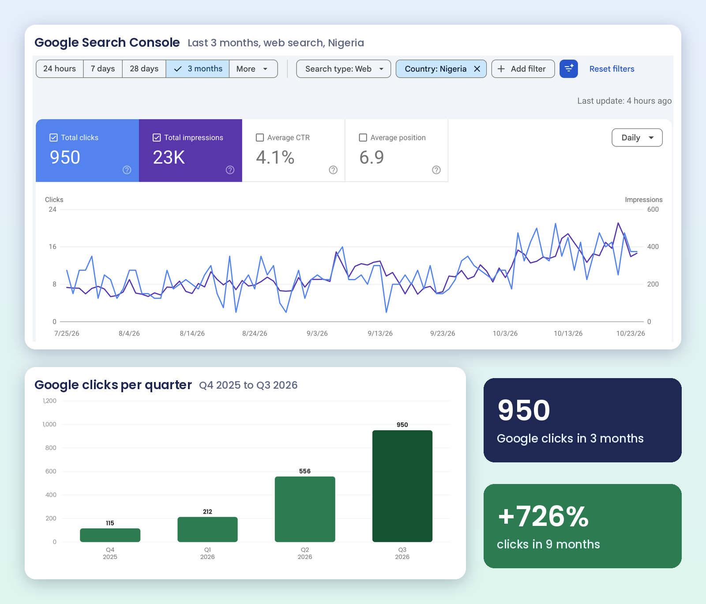Click the Q4 2025 bar labeled 115
This screenshot has height=604, width=706.
click(110, 535)
